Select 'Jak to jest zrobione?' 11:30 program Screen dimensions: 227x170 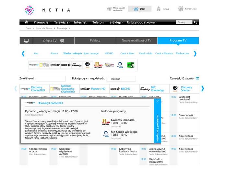(x=185, y=98)
